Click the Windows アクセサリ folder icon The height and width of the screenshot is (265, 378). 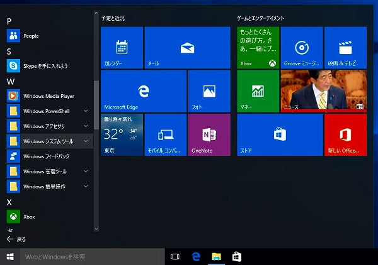(13, 126)
